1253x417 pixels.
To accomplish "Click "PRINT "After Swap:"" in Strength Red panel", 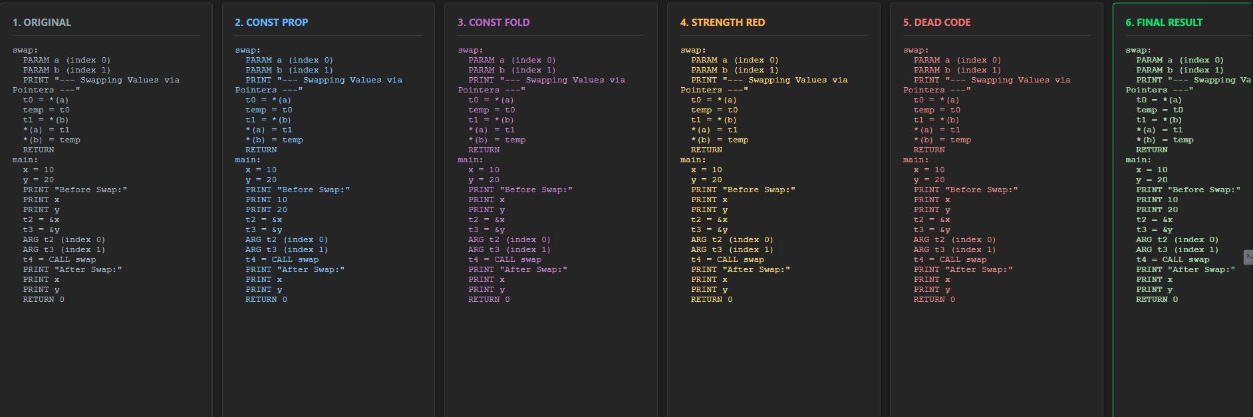I will click(740, 269).
